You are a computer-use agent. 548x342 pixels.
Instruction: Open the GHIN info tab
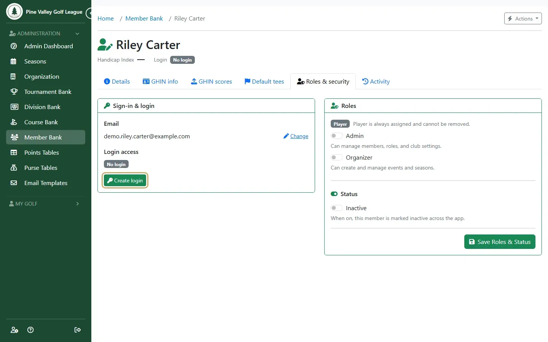(160, 81)
